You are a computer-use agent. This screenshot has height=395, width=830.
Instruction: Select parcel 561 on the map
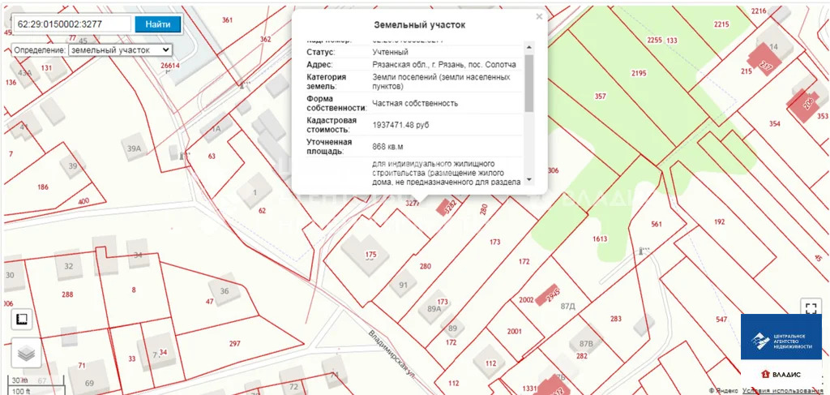(657, 224)
